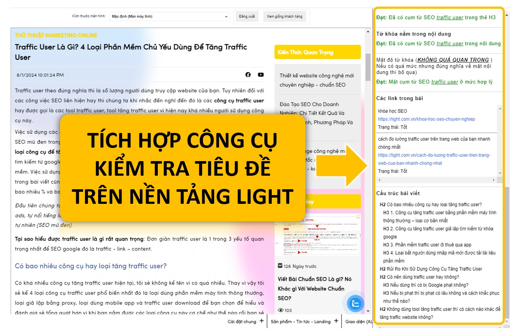Image resolution: width=517 pixels, height=335 pixels.
Task: Open the Giao diện tab
Action: (x=358, y=321)
